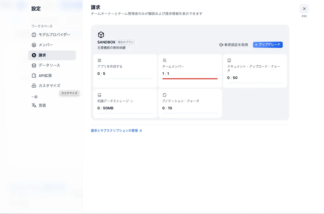Click the puzzle icon beside API拡張

coord(34,76)
